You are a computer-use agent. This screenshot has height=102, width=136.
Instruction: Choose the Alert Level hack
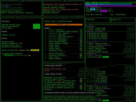64,45
